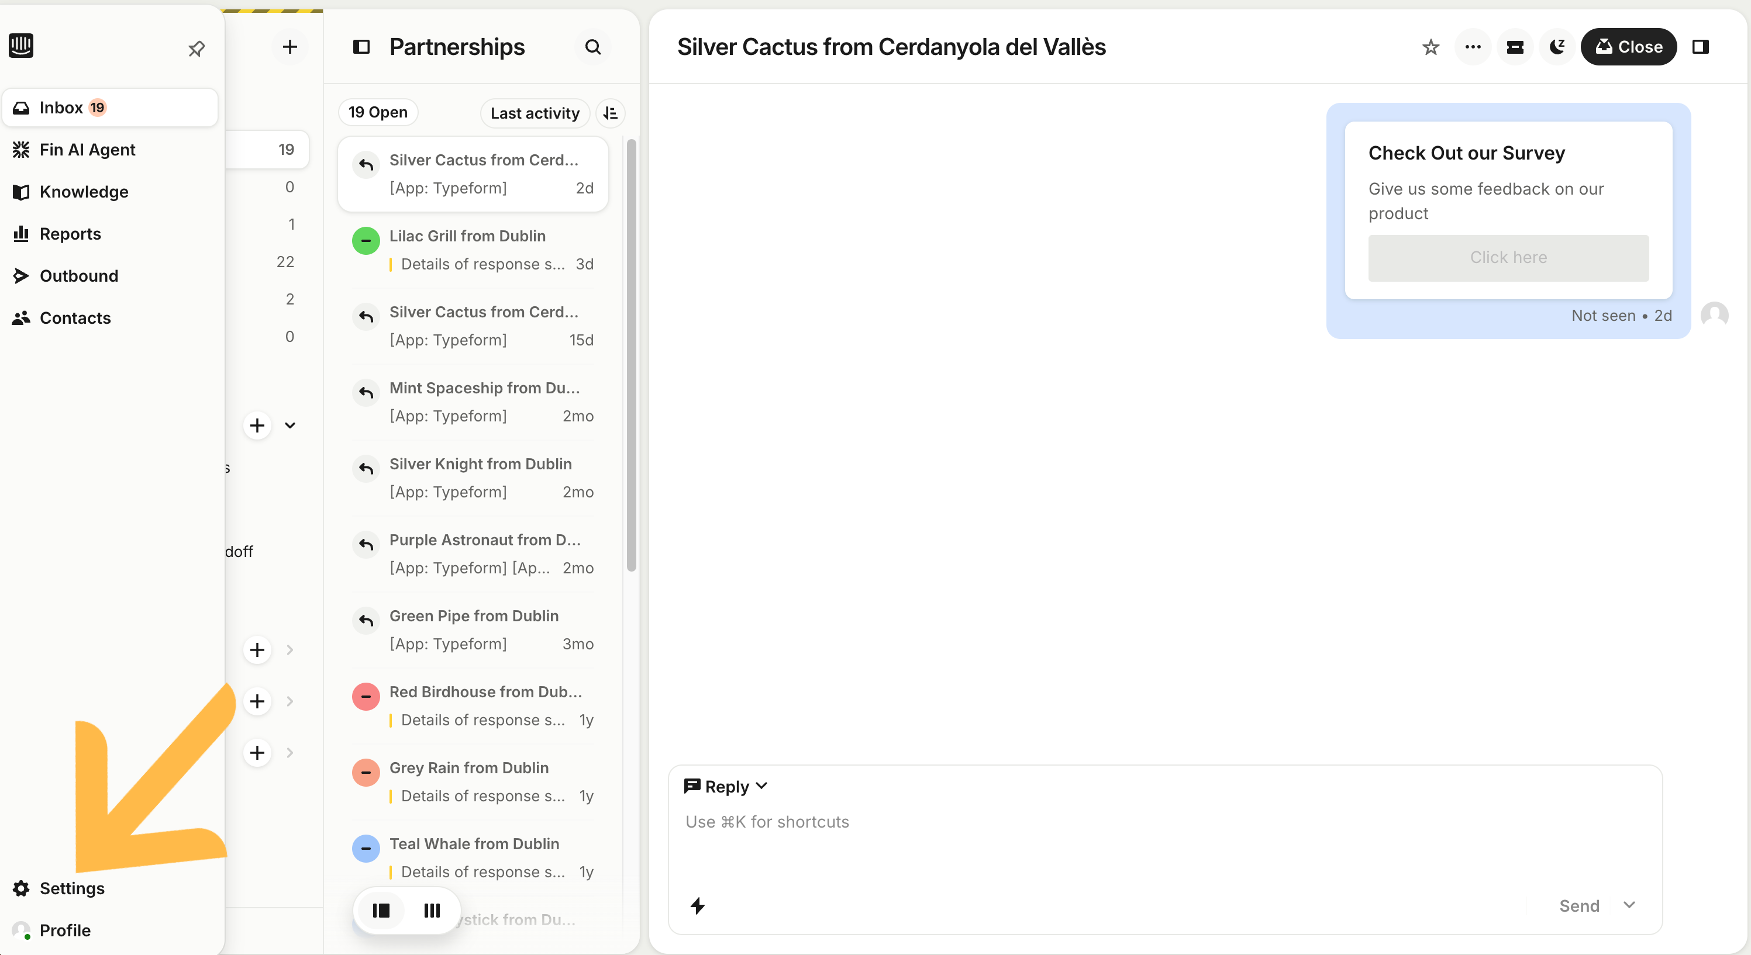
Task: Switch to column layout view
Action: (x=432, y=910)
